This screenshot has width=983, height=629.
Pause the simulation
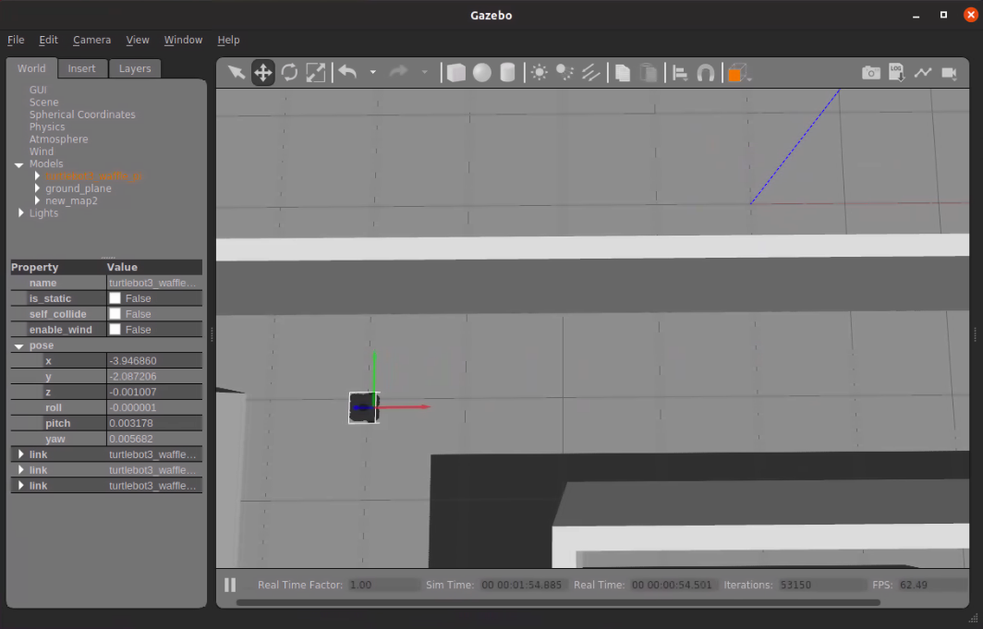[230, 585]
